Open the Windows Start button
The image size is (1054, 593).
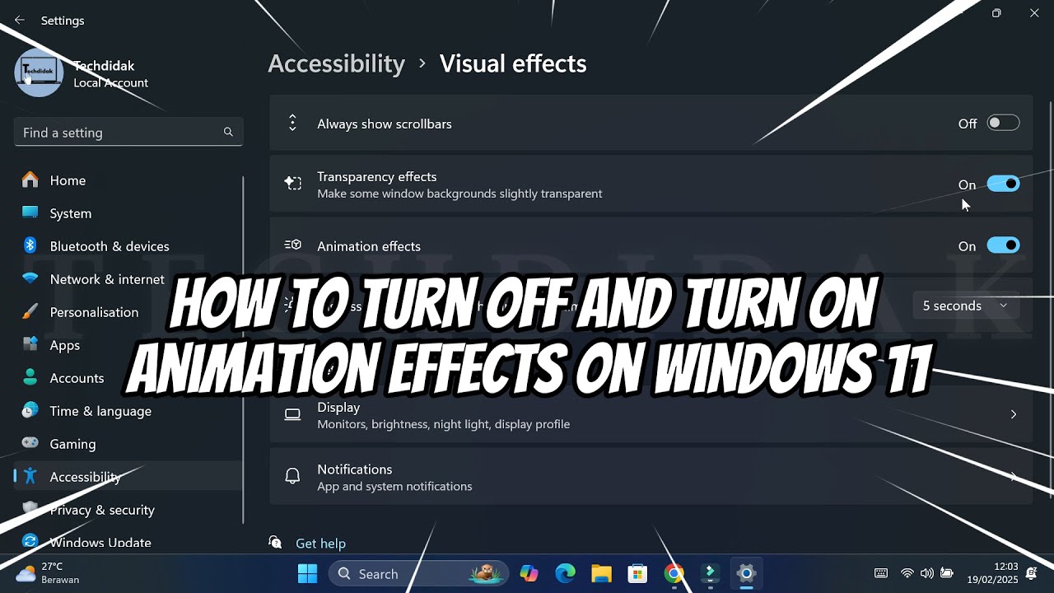pos(307,574)
